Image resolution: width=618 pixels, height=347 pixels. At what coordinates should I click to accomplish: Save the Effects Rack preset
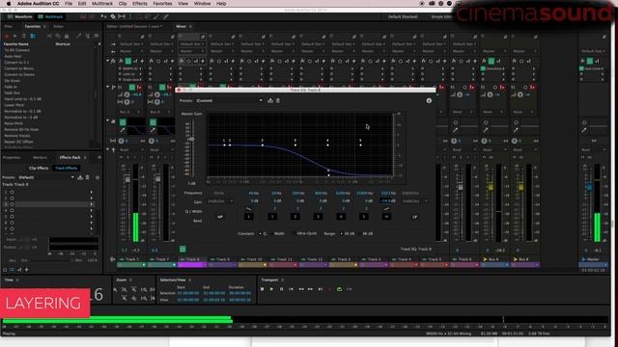[80, 177]
